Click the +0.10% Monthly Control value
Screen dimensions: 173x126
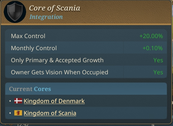click(153, 48)
